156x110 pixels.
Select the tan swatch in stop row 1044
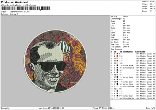118,75
